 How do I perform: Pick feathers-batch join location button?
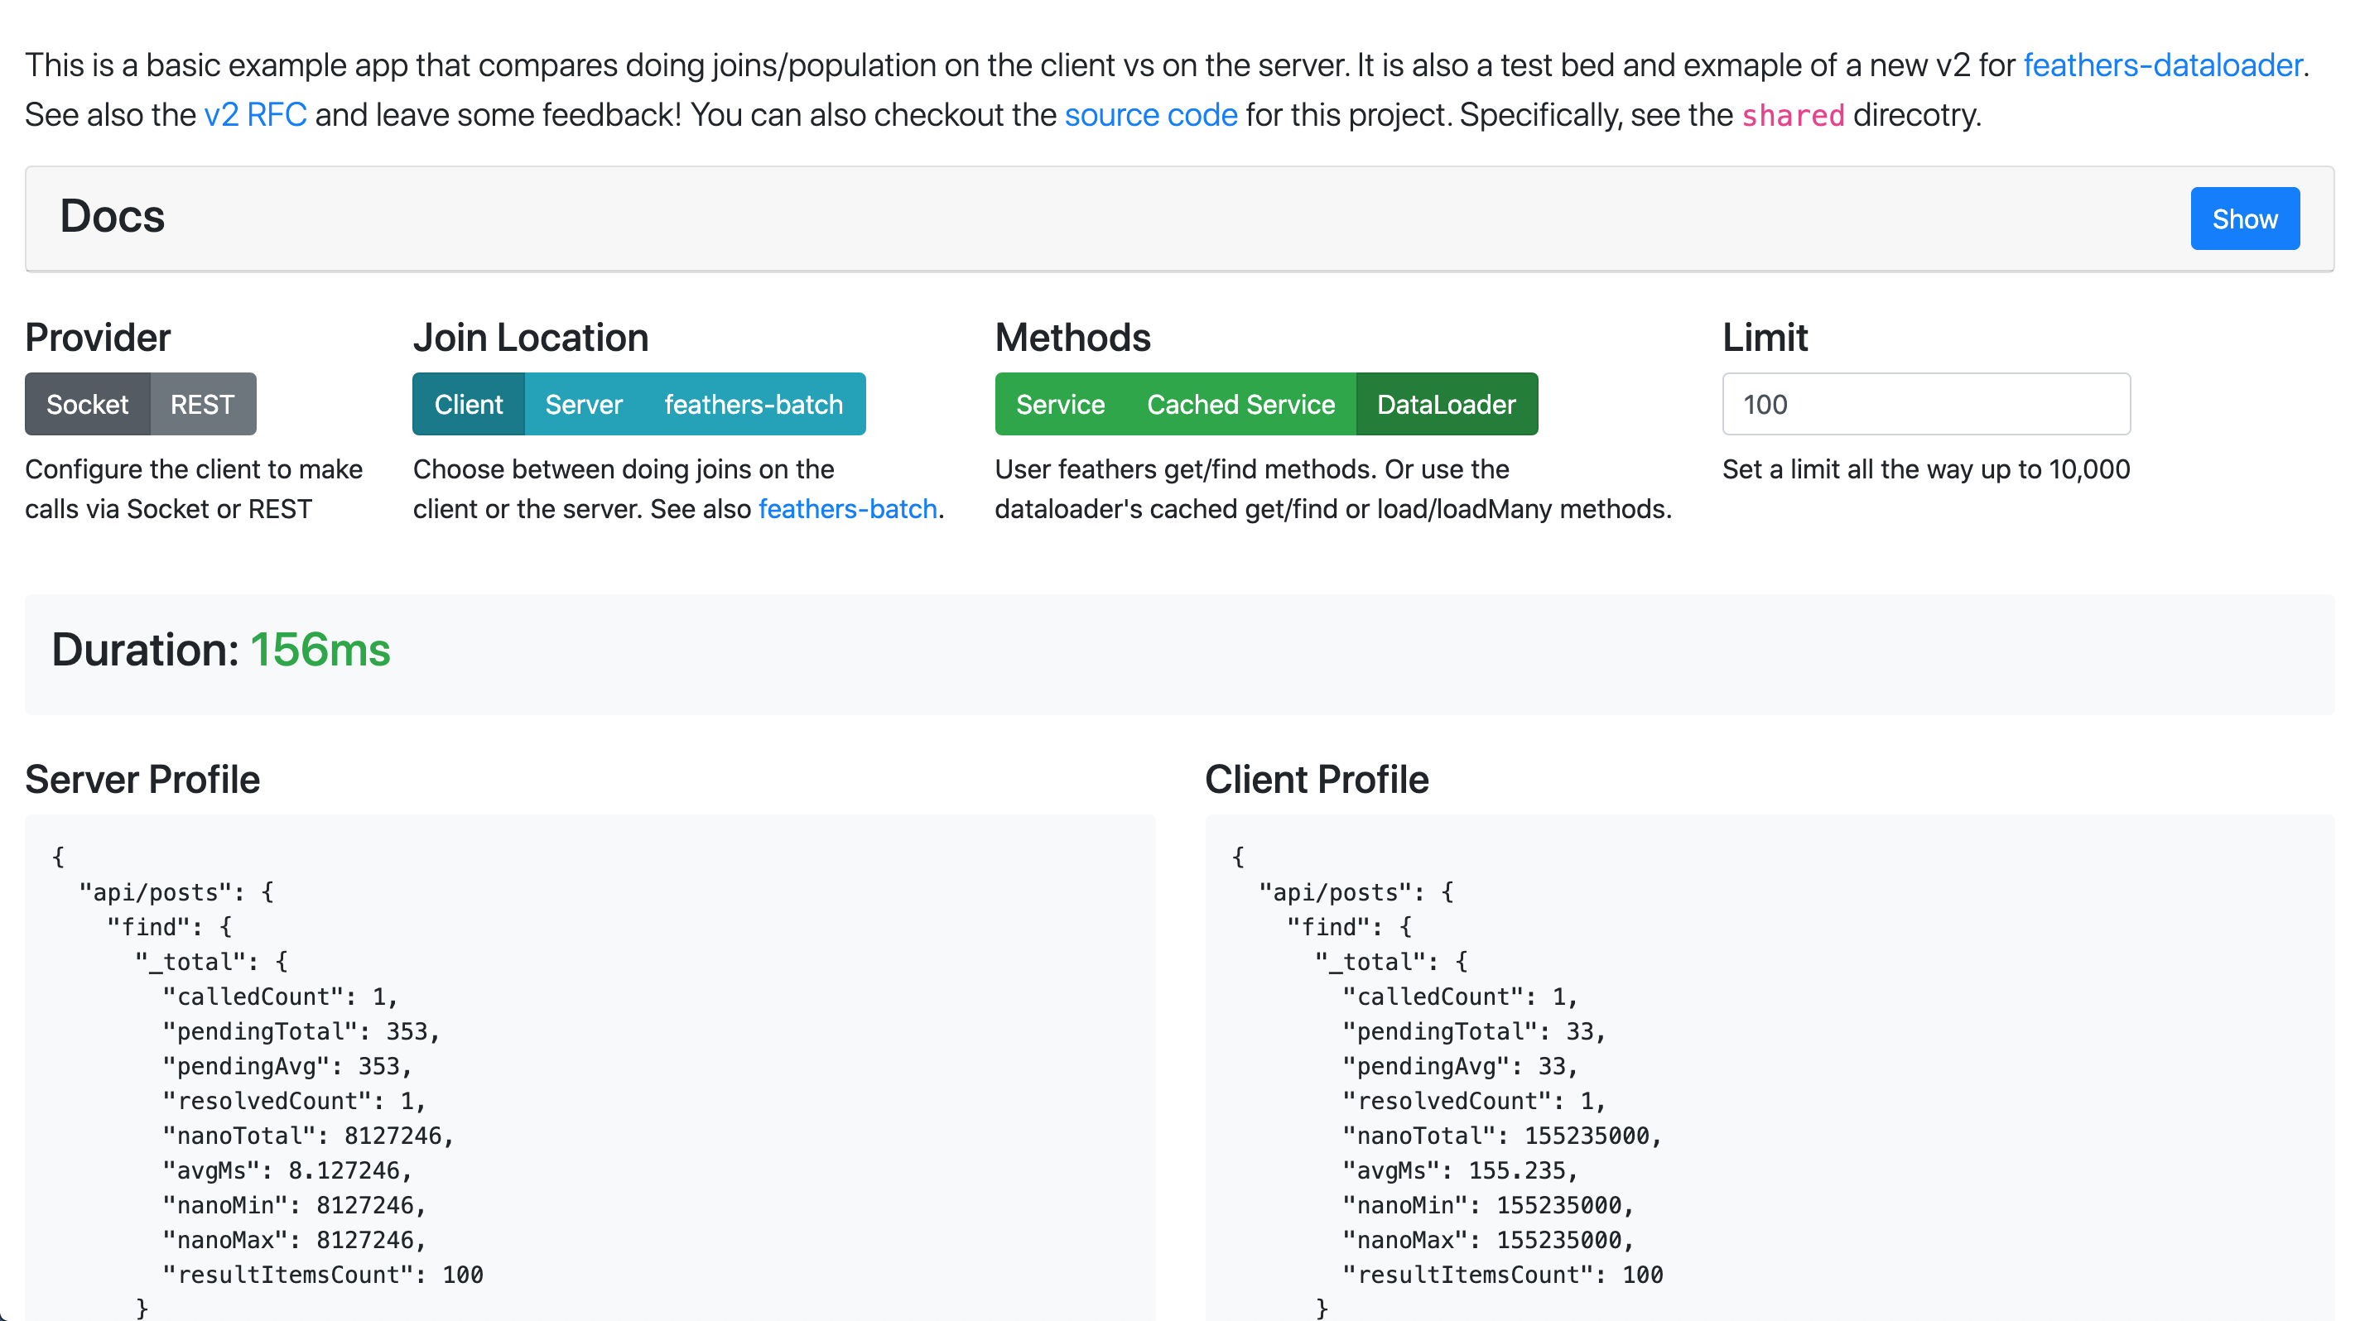click(x=753, y=404)
